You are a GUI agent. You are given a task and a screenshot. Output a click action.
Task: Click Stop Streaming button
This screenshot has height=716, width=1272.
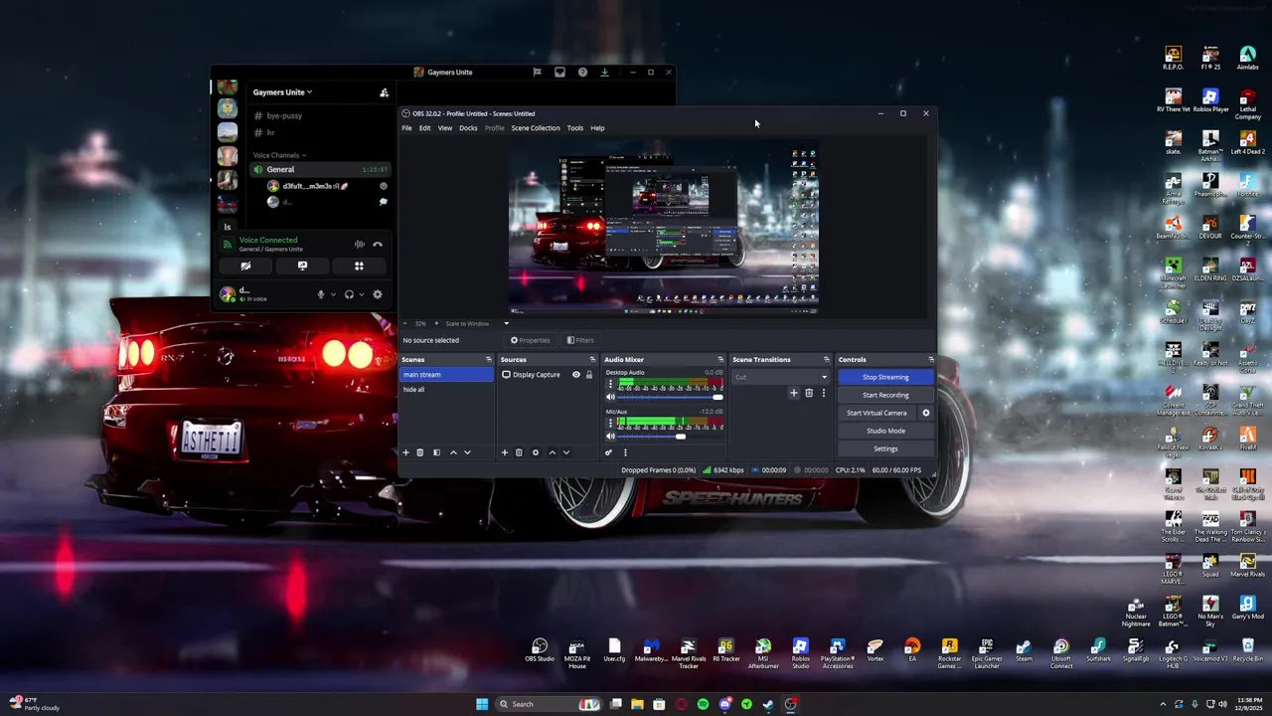pyautogui.click(x=885, y=377)
